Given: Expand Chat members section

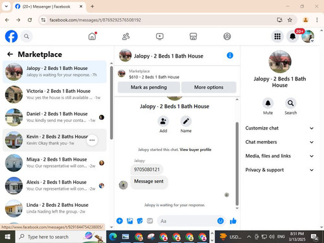Looking at the screenshot, I should pyautogui.click(x=279, y=142).
